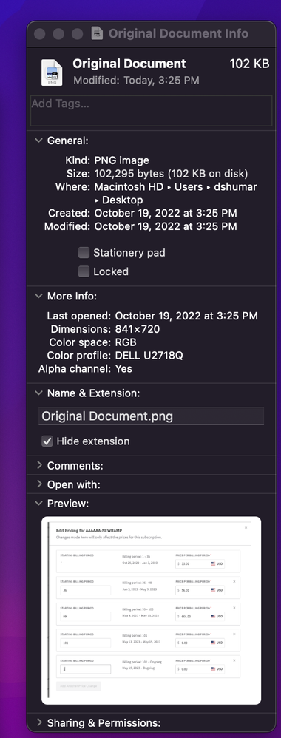Click the zoom button in title bar
This screenshot has width=281, height=738.
click(x=77, y=34)
